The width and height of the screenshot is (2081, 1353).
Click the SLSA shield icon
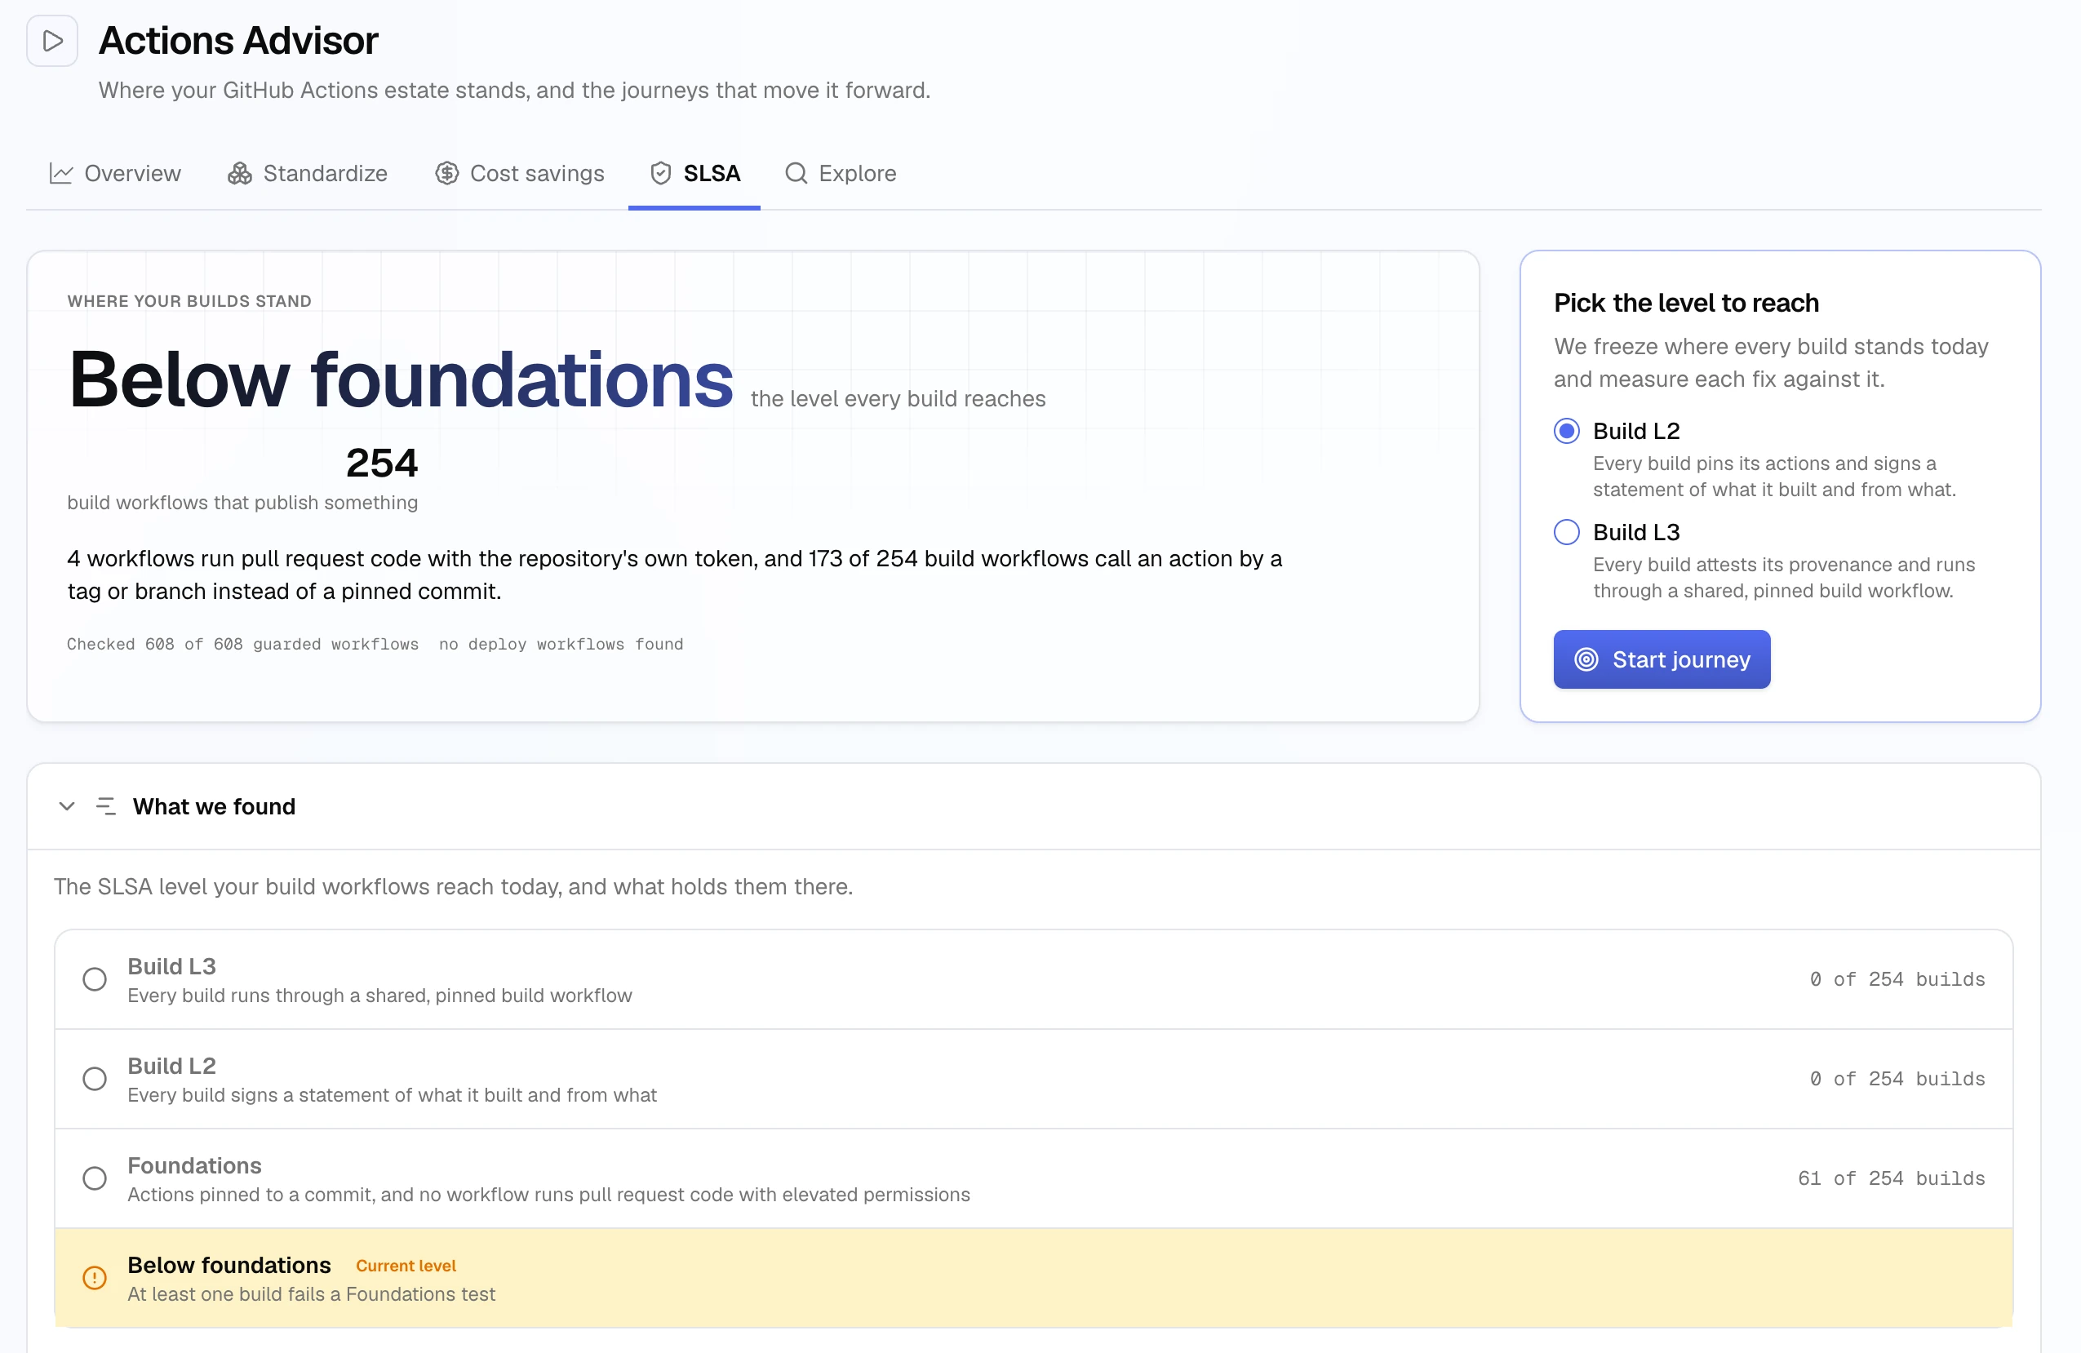[x=661, y=173]
